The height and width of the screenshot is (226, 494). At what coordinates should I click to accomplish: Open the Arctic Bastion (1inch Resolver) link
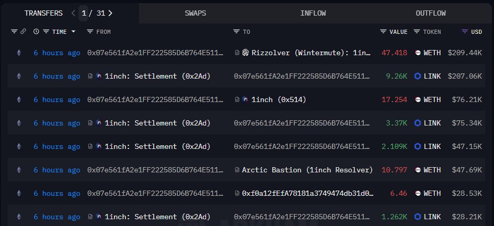pos(307,170)
